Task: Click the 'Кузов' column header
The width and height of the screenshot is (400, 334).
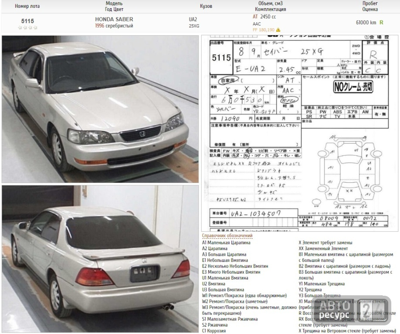Action: click(x=206, y=6)
